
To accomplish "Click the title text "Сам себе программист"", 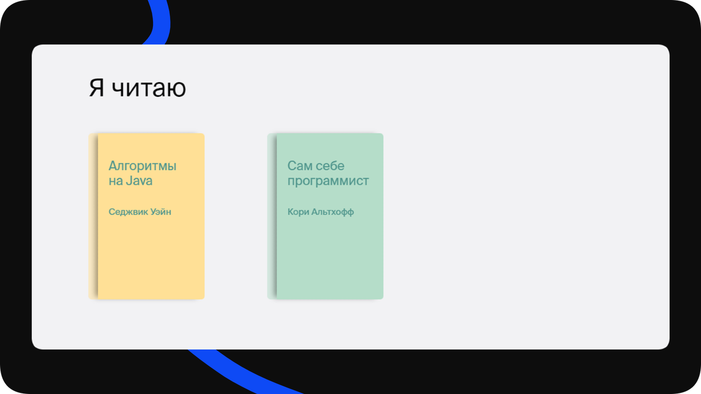I will click(328, 173).
